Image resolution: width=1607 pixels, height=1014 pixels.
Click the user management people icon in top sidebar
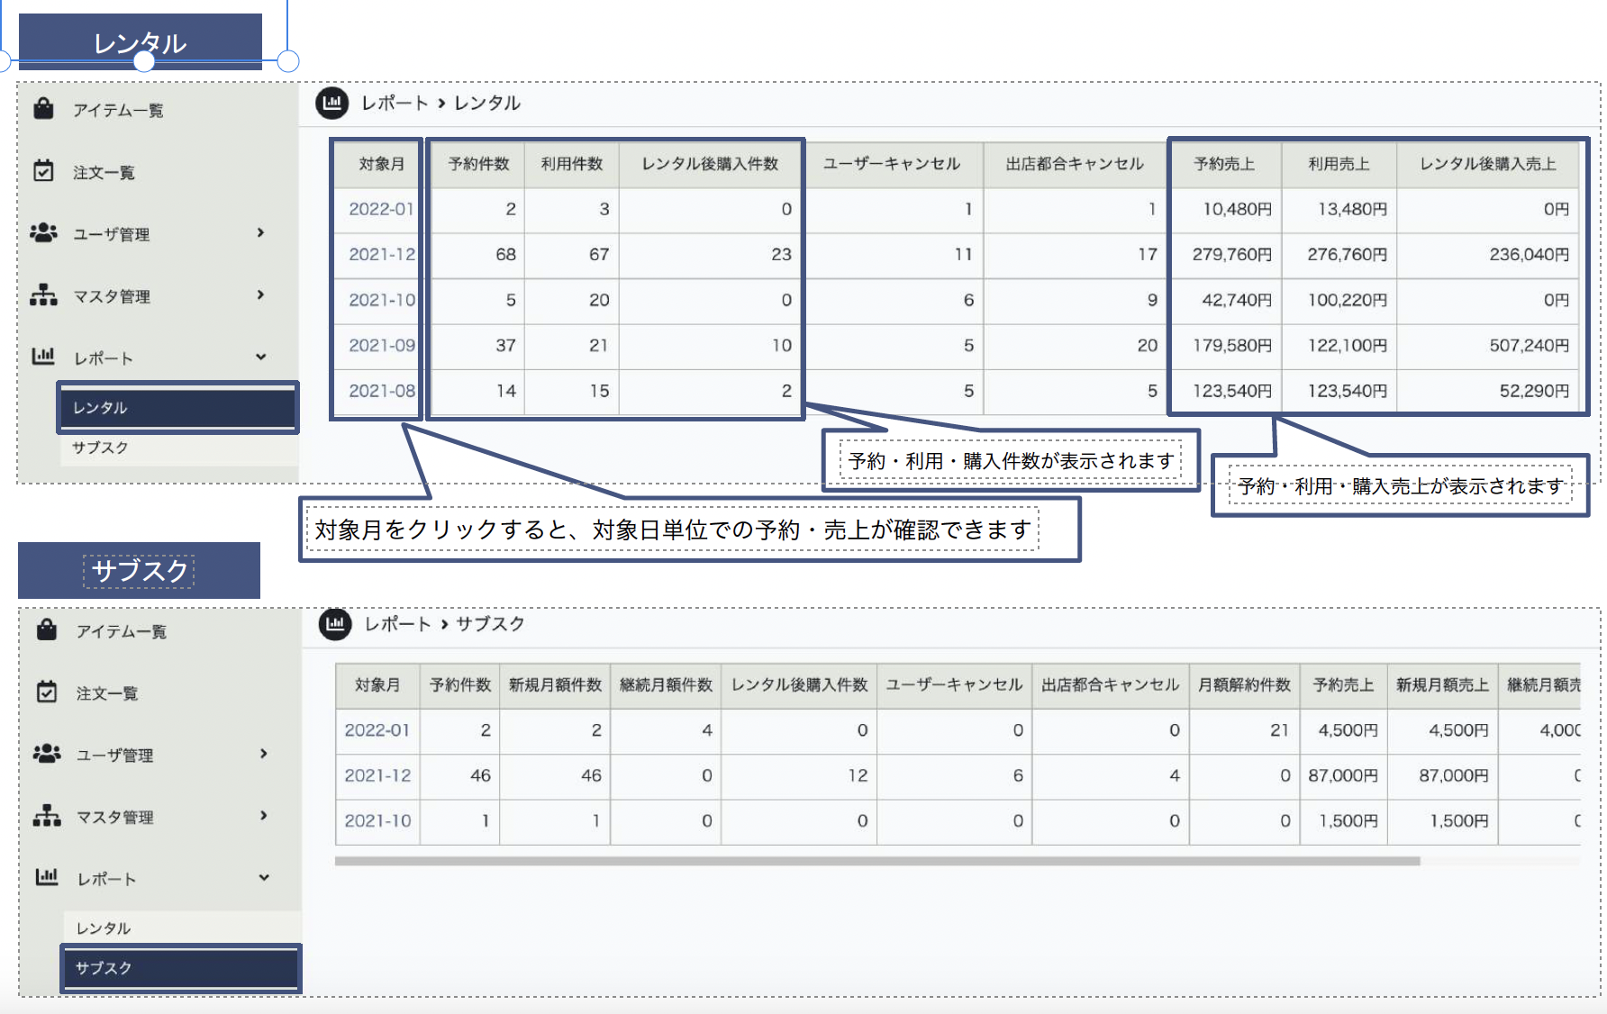tap(43, 233)
